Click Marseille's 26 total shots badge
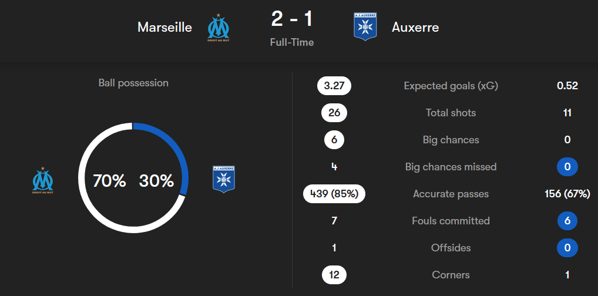598x296 pixels. pos(334,113)
